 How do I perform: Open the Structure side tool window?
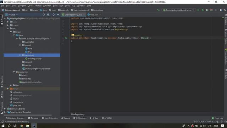click(x=2, y=108)
